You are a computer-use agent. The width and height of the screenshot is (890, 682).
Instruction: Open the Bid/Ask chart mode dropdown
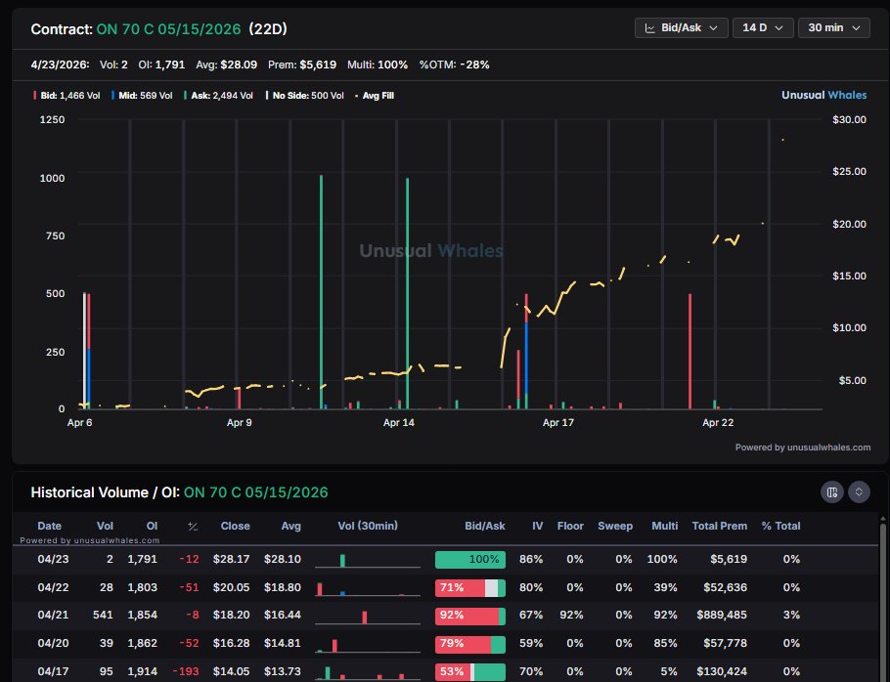pyautogui.click(x=682, y=27)
